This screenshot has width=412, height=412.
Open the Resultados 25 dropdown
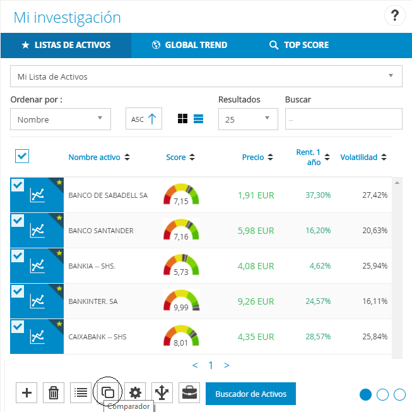(x=247, y=119)
